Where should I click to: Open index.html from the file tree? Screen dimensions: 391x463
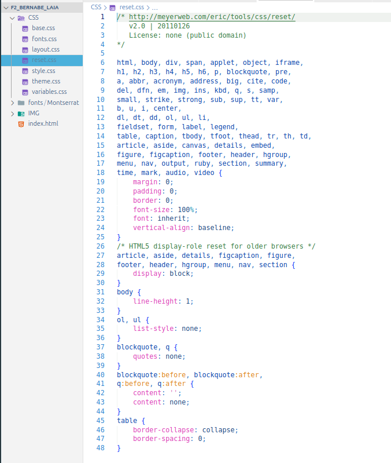pos(43,123)
